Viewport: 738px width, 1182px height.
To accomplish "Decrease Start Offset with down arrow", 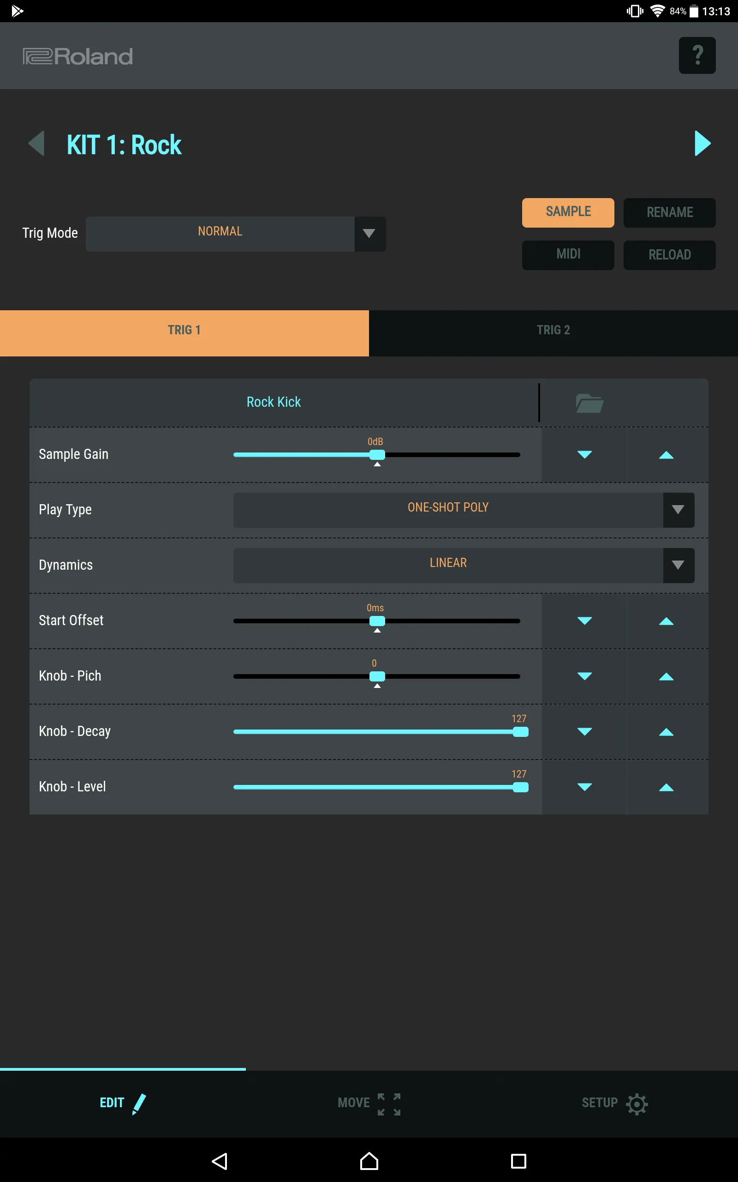I will click(584, 621).
